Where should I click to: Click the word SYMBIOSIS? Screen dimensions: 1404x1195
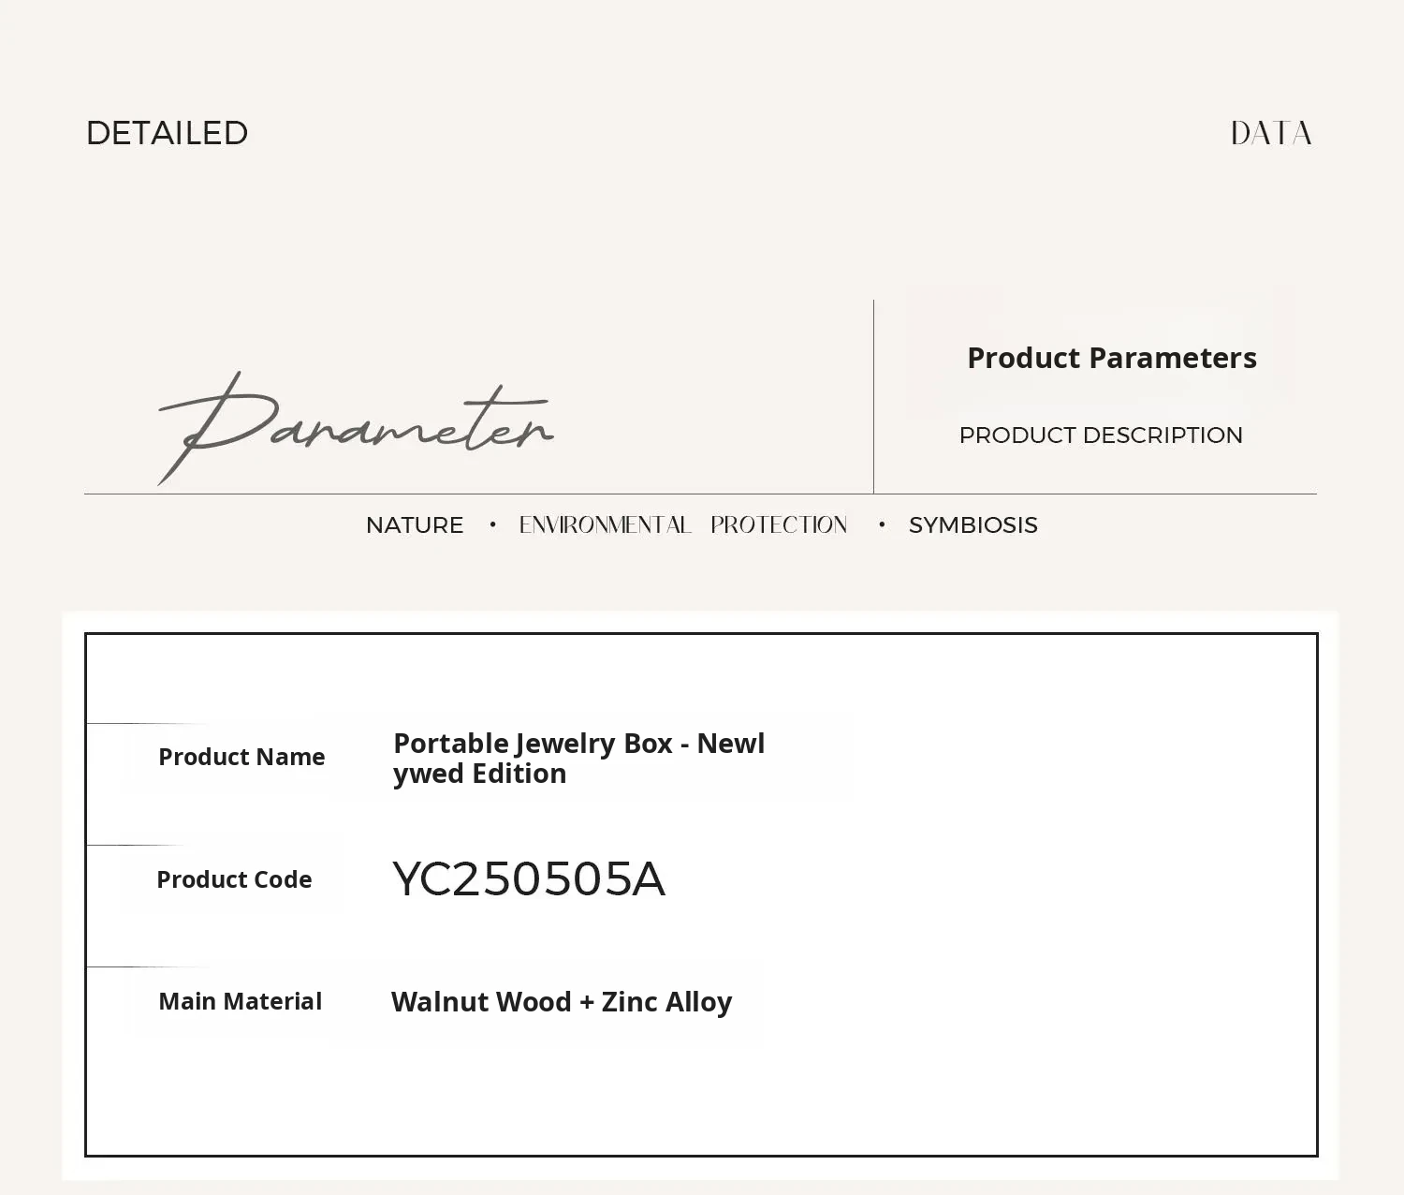[x=973, y=525]
